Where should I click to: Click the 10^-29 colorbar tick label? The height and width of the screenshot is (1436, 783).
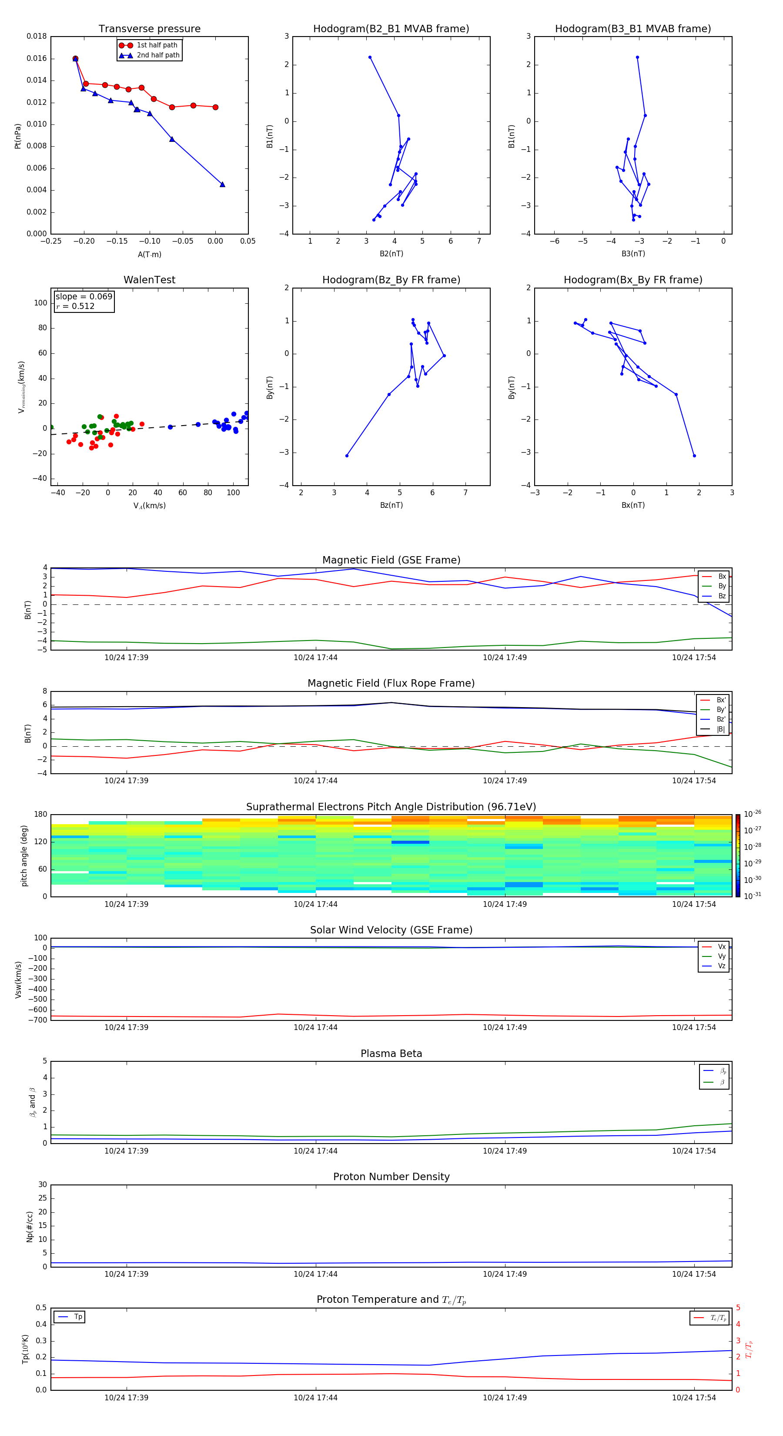point(753,862)
